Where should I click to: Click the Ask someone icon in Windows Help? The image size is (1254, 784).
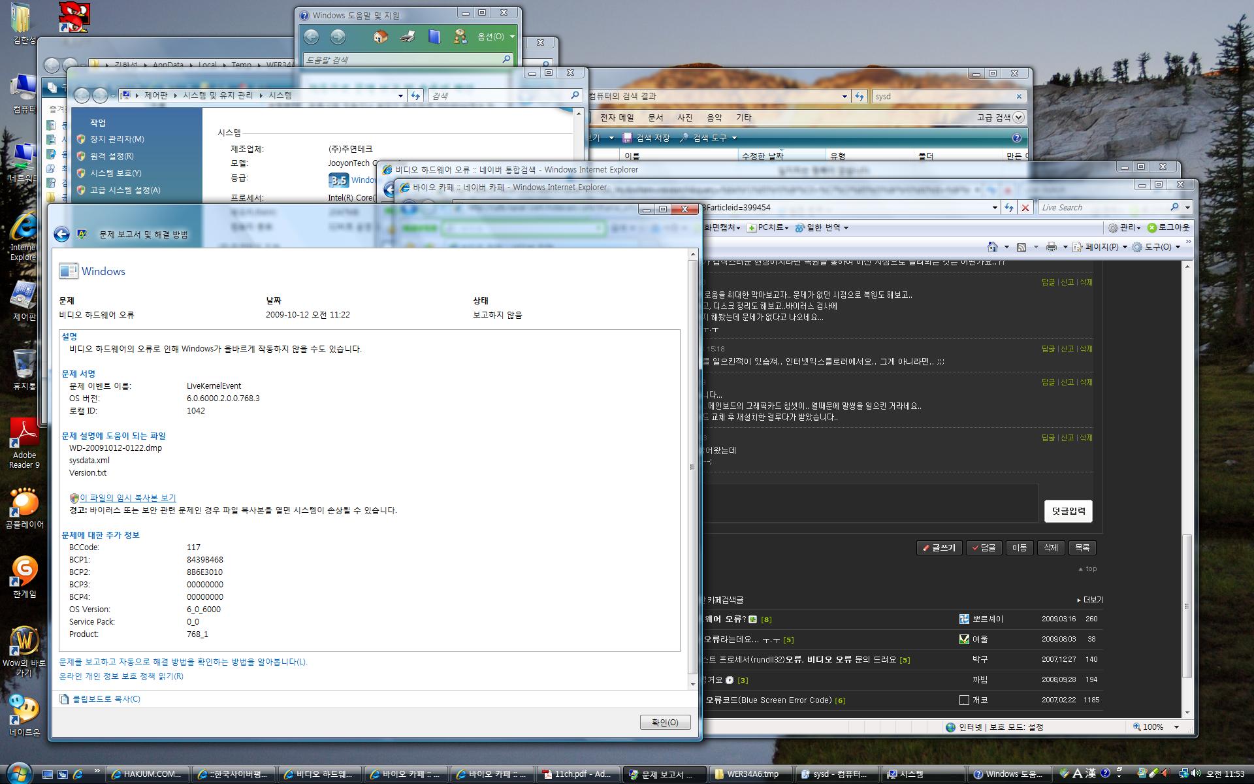pyautogui.click(x=460, y=37)
